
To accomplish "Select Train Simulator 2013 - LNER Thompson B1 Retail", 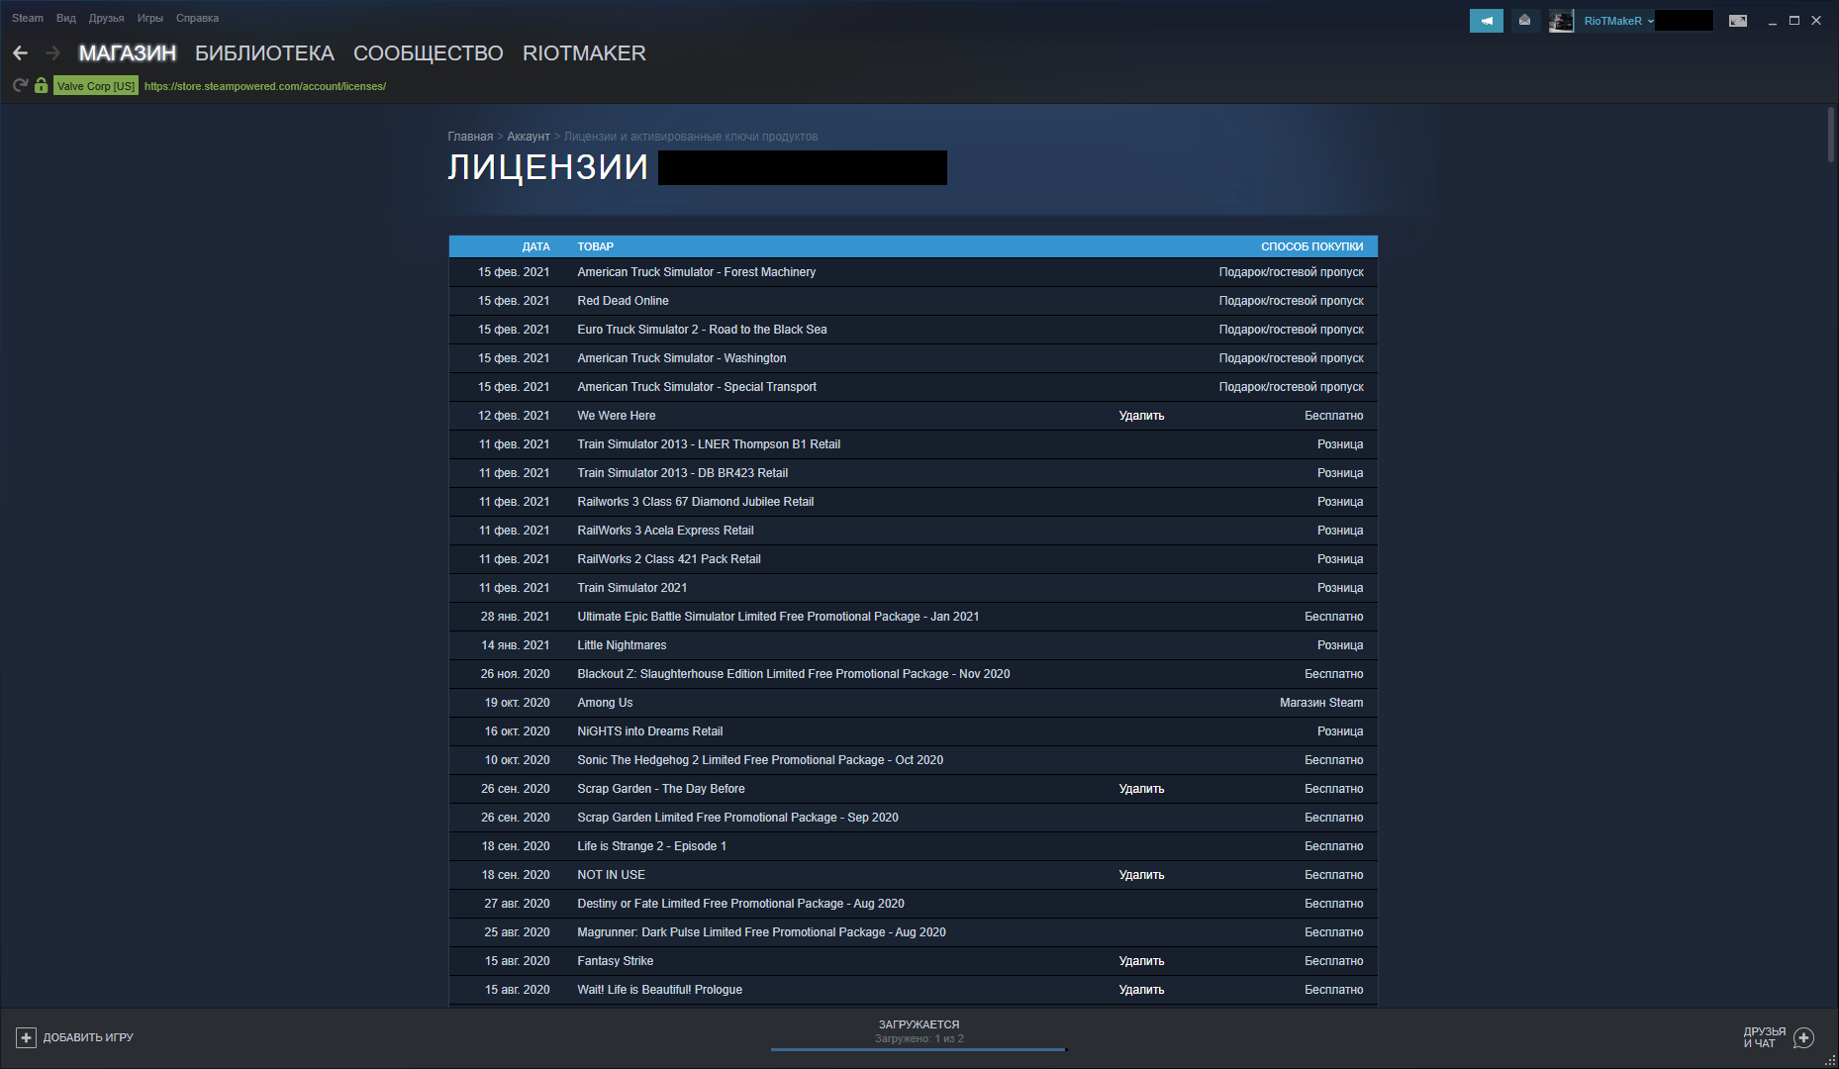I will tap(709, 444).
